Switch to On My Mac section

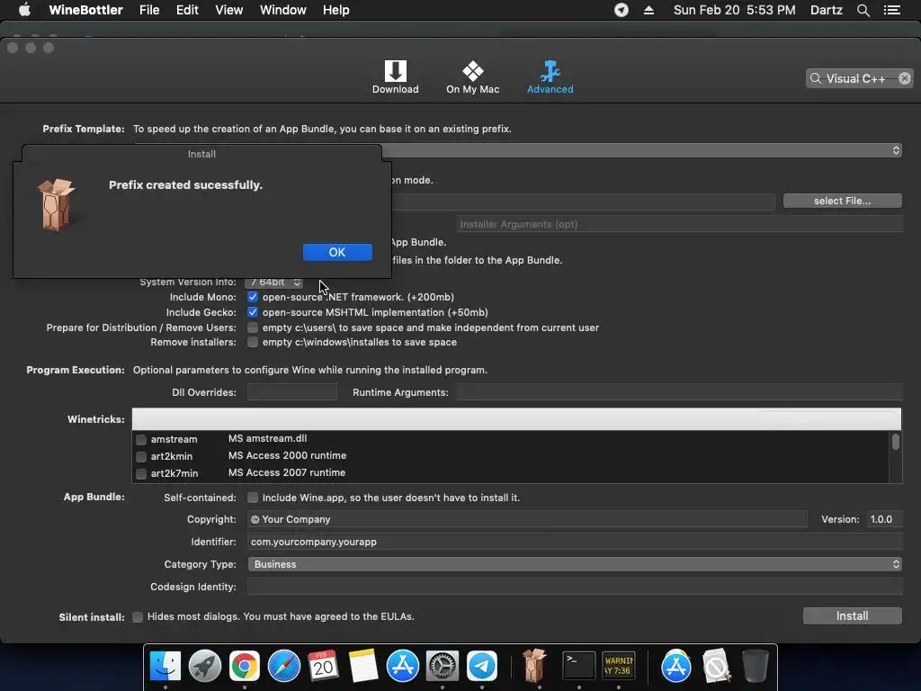point(472,77)
